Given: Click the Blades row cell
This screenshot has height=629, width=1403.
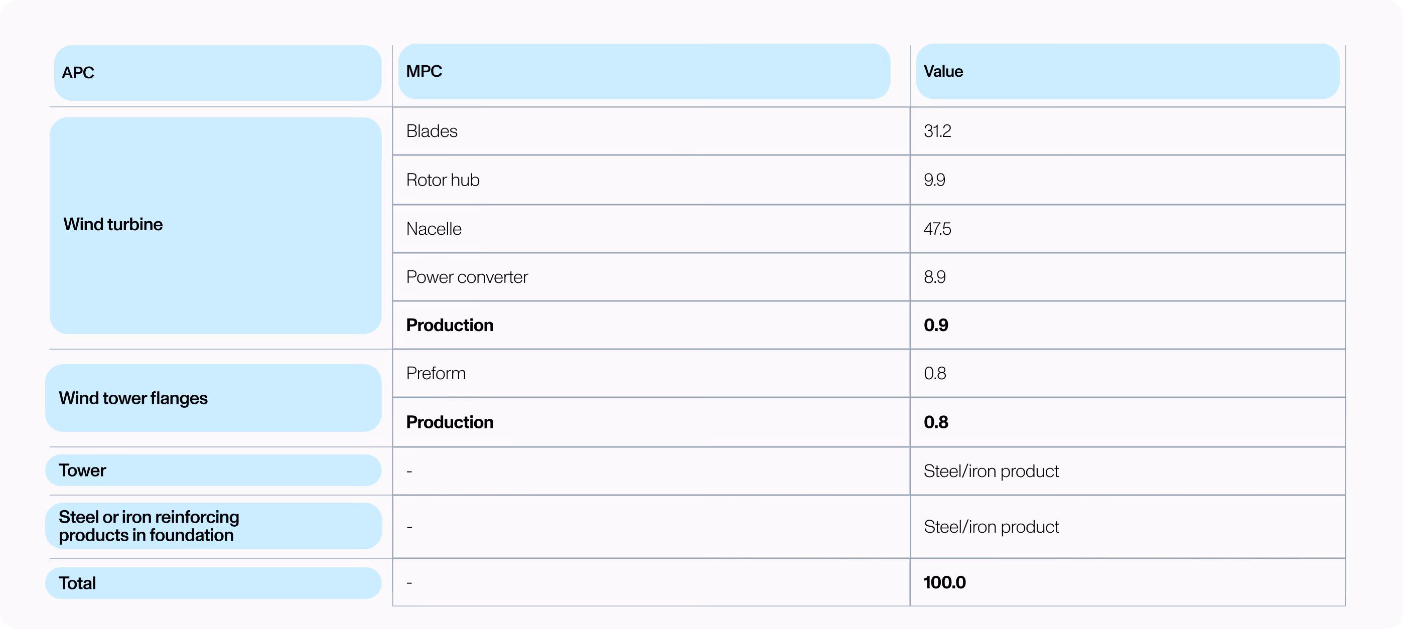Looking at the screenshot, I should (651, 131).
